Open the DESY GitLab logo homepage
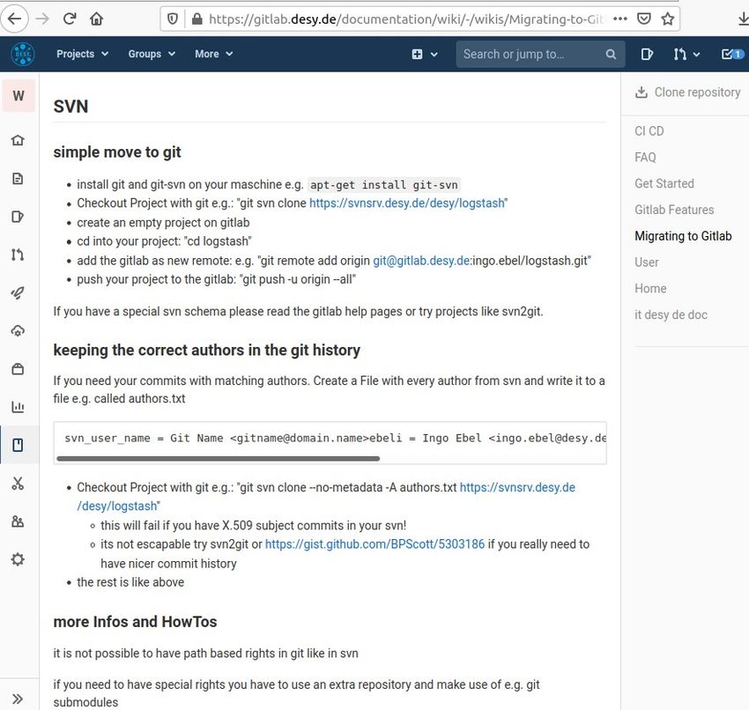This screenshot has width=749, height=710. (x=22, y=54)
